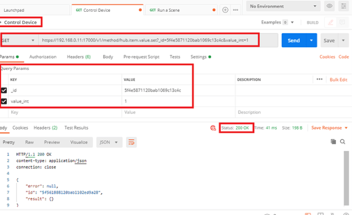Click the network globe icon beside Status
Image resolution: width=352 pixels, height=215 pixels.
[x=213, y=128]
